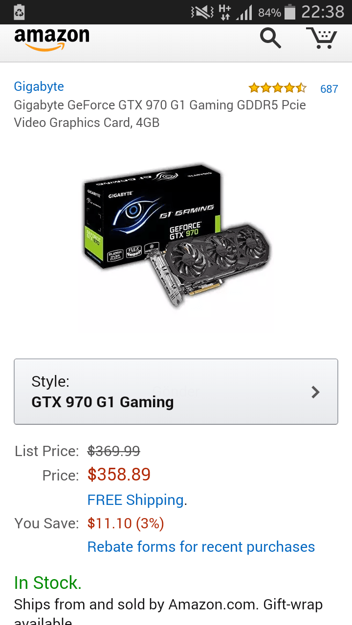
Task: Open the FREE Shipping link
Action: tap(135, 500)
